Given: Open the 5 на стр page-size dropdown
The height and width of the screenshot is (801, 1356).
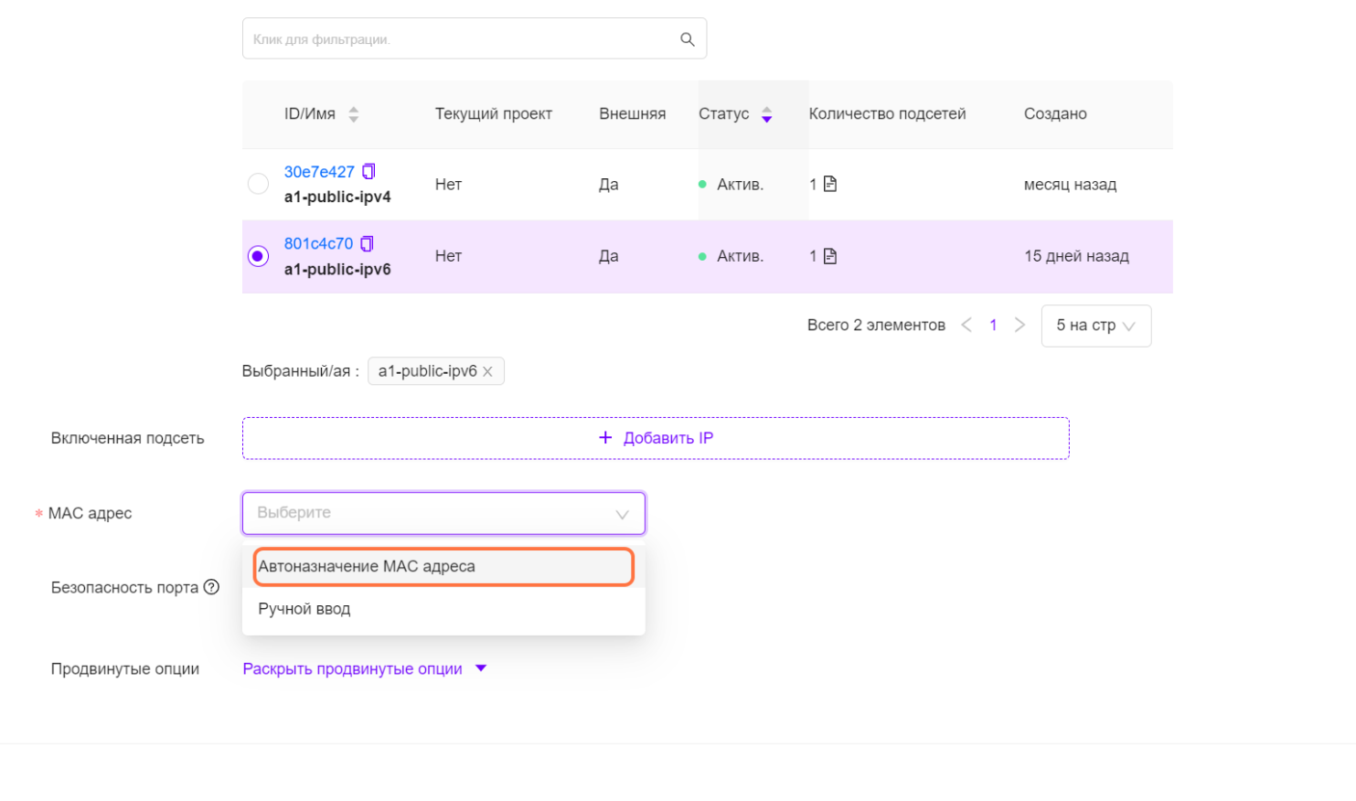Looking at the screenshot, I should 1095,326.
